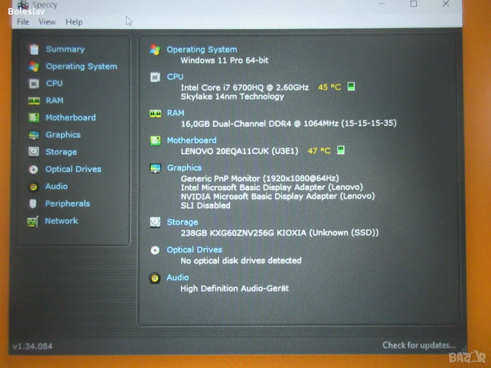Click the Operating System icon in summary panel
This screenshot has height=368, width=491.
point(155,50)
